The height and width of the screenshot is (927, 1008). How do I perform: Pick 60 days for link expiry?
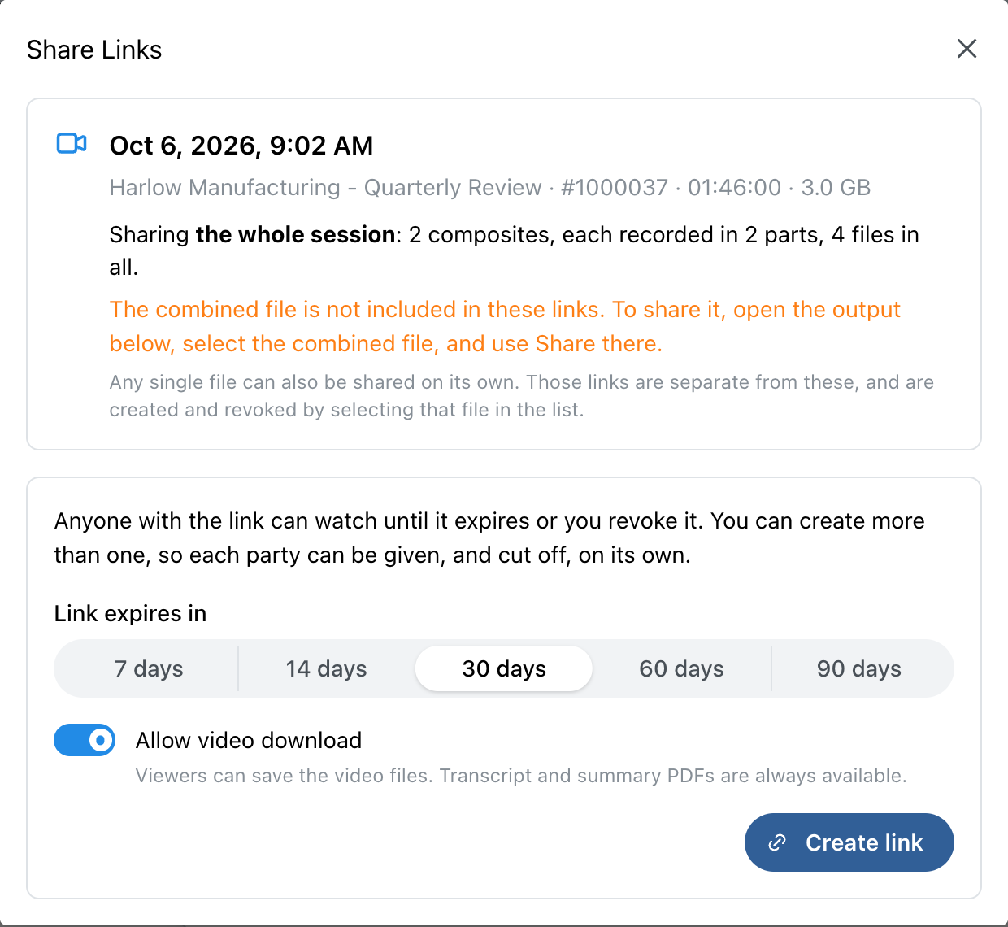click(681, 668)
